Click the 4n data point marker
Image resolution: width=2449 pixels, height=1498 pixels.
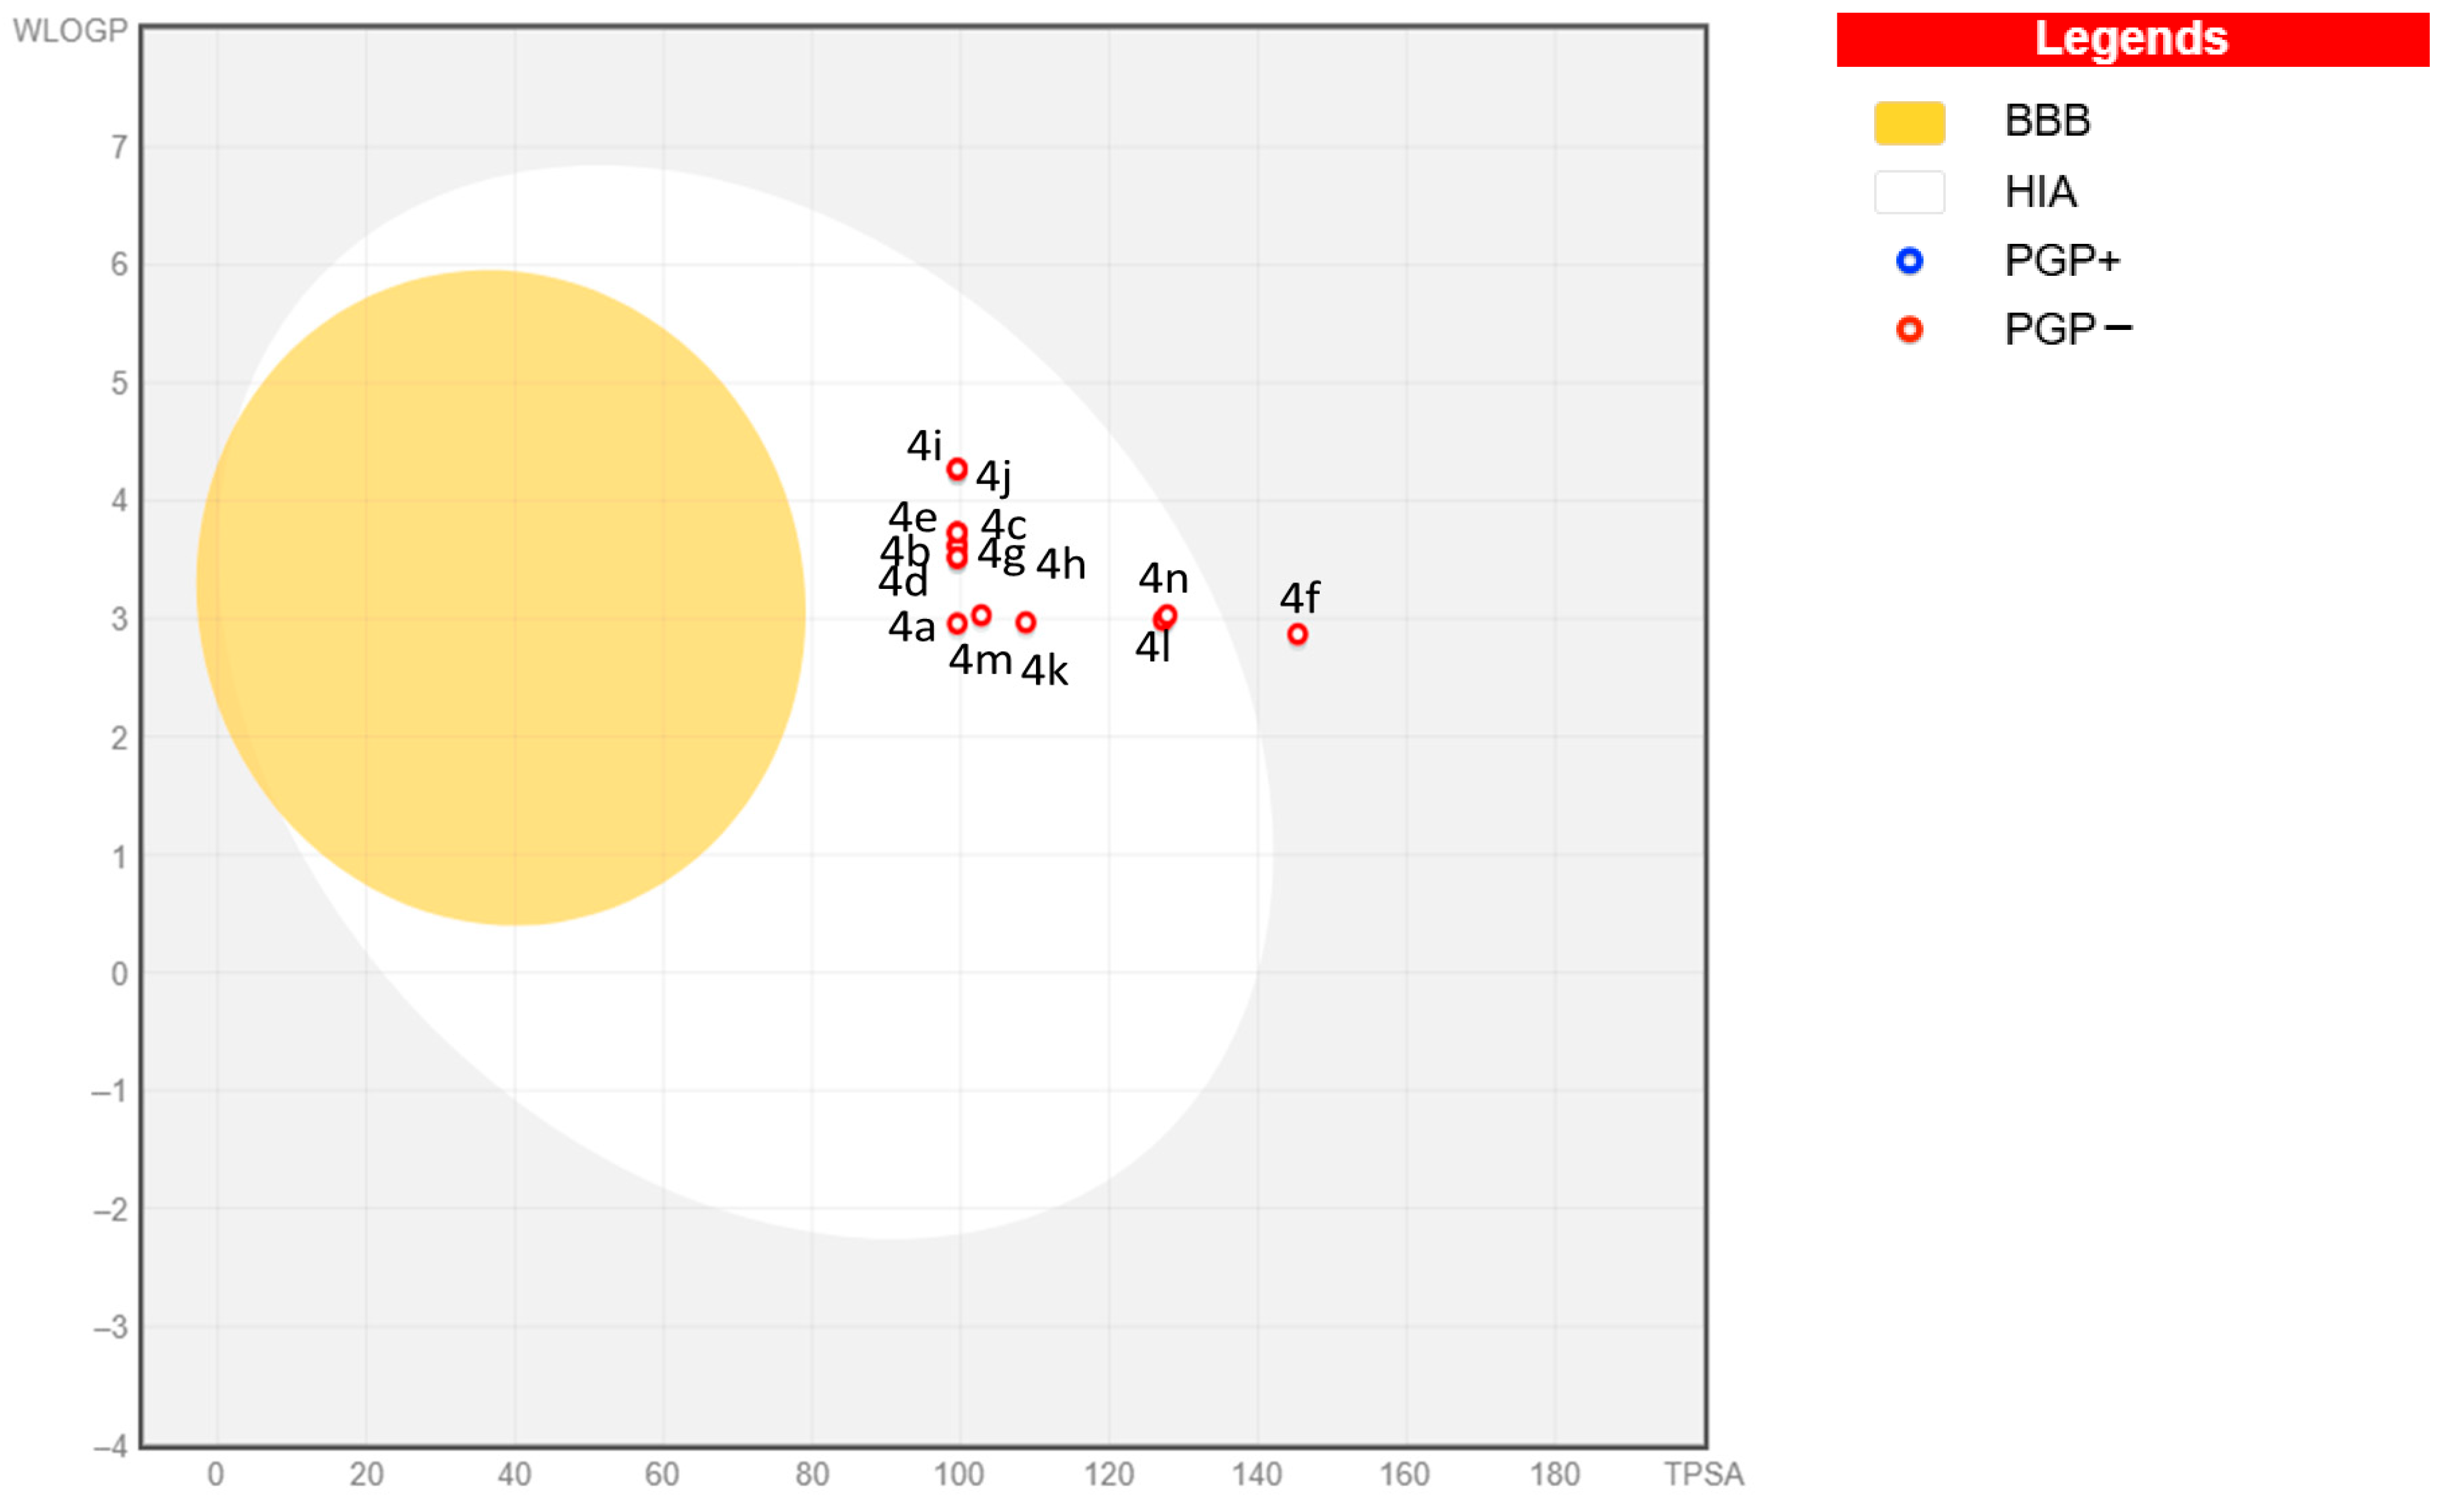pos(1168,615)
